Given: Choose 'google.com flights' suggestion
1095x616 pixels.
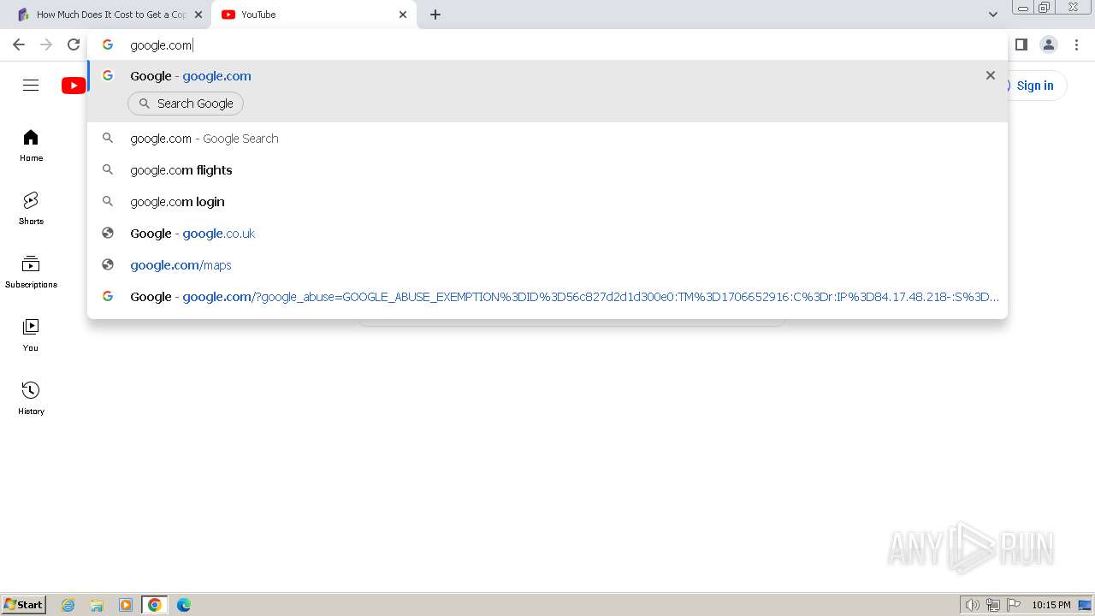Looking at the screenshot, I should click(x=547, y=170).
